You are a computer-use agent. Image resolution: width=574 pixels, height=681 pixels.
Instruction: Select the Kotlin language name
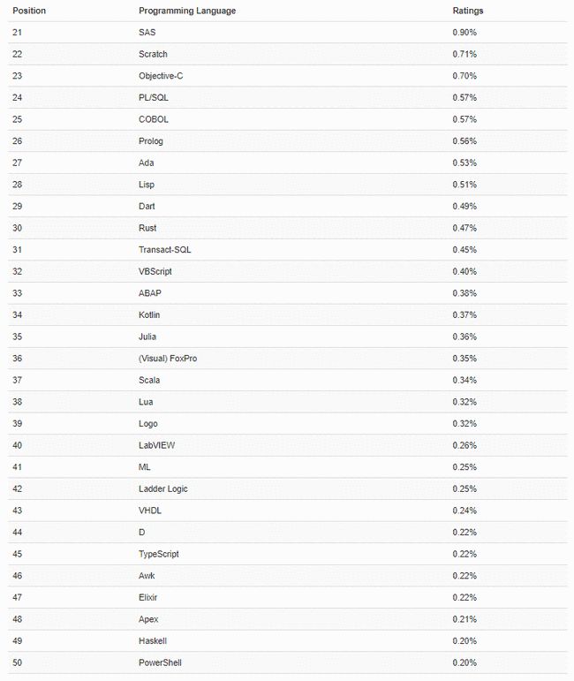coord(149,314)
